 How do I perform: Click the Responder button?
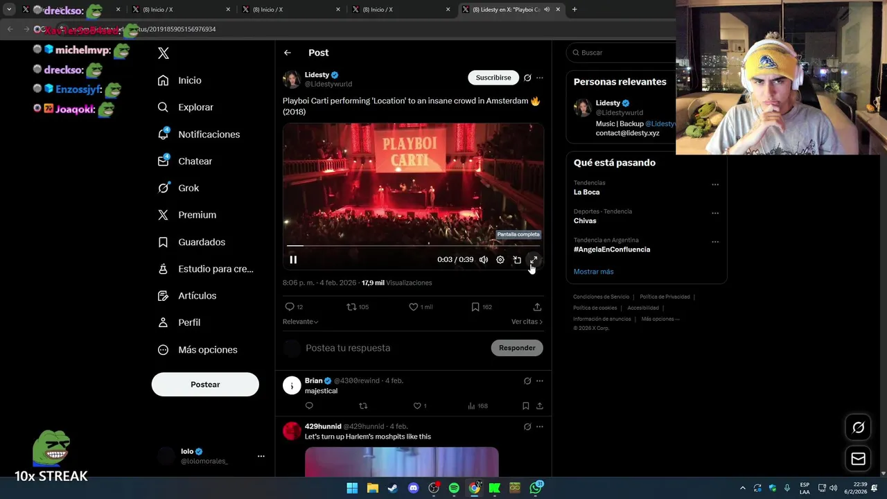(517, 348)
